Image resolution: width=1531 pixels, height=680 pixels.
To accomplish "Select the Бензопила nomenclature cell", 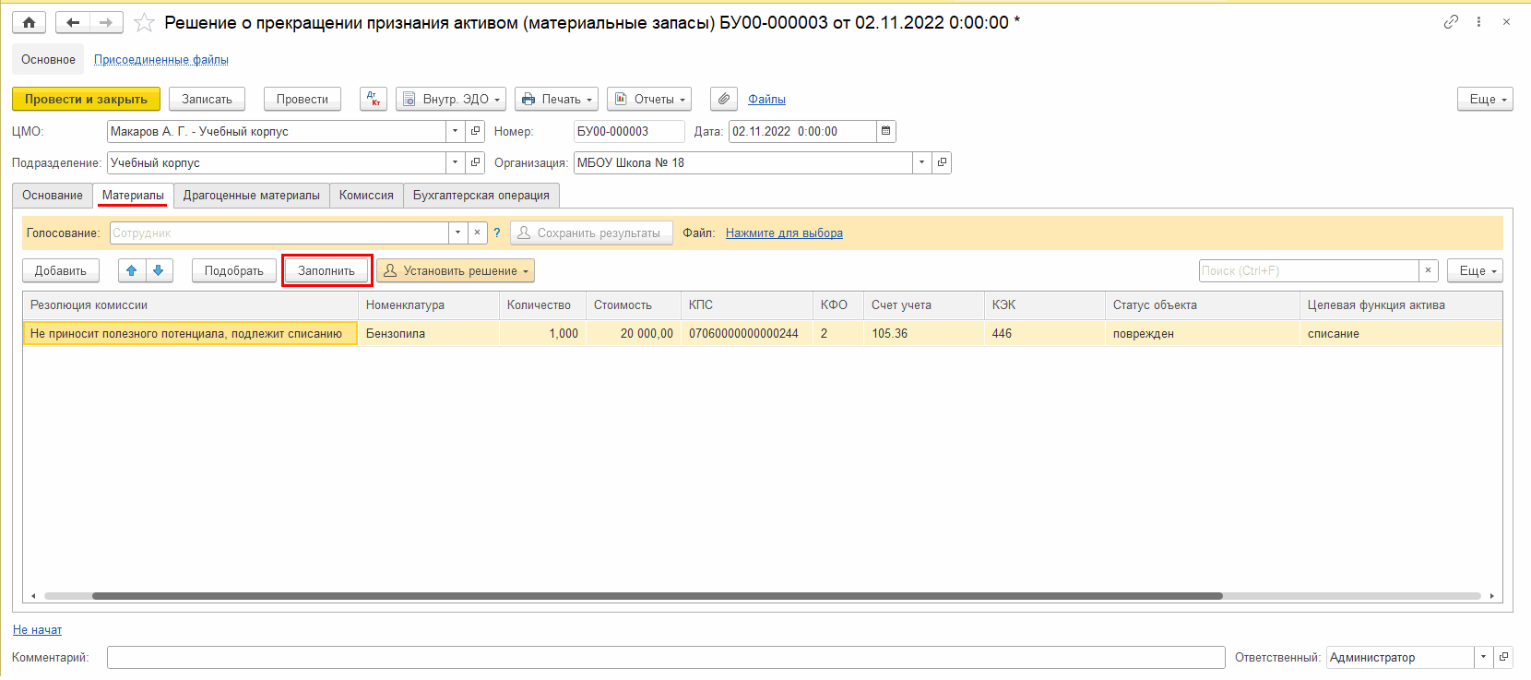I will pyautogui.click(x=429, y=333).
